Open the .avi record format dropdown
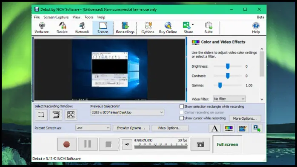 click(93, 128)
